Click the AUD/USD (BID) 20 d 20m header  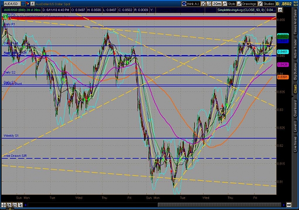22,10
